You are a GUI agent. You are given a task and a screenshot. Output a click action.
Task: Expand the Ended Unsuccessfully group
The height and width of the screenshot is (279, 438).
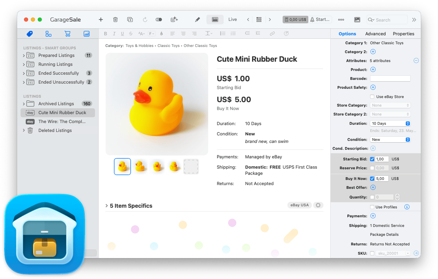point(24,82)
